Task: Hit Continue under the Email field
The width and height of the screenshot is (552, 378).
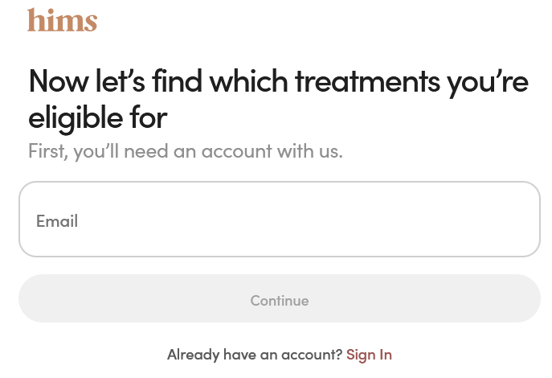Action: [279, 300]
